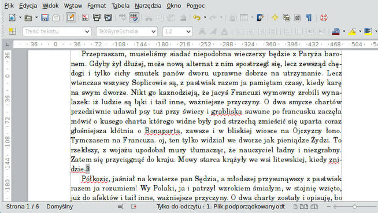Click the greyed Redo arrow

(x=213, y=17)
